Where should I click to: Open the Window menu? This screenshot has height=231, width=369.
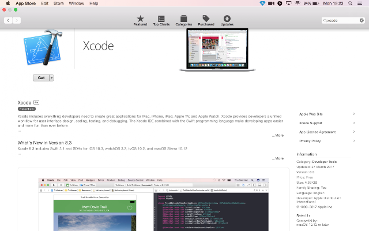pyautogui.click(x=77, y=3)
